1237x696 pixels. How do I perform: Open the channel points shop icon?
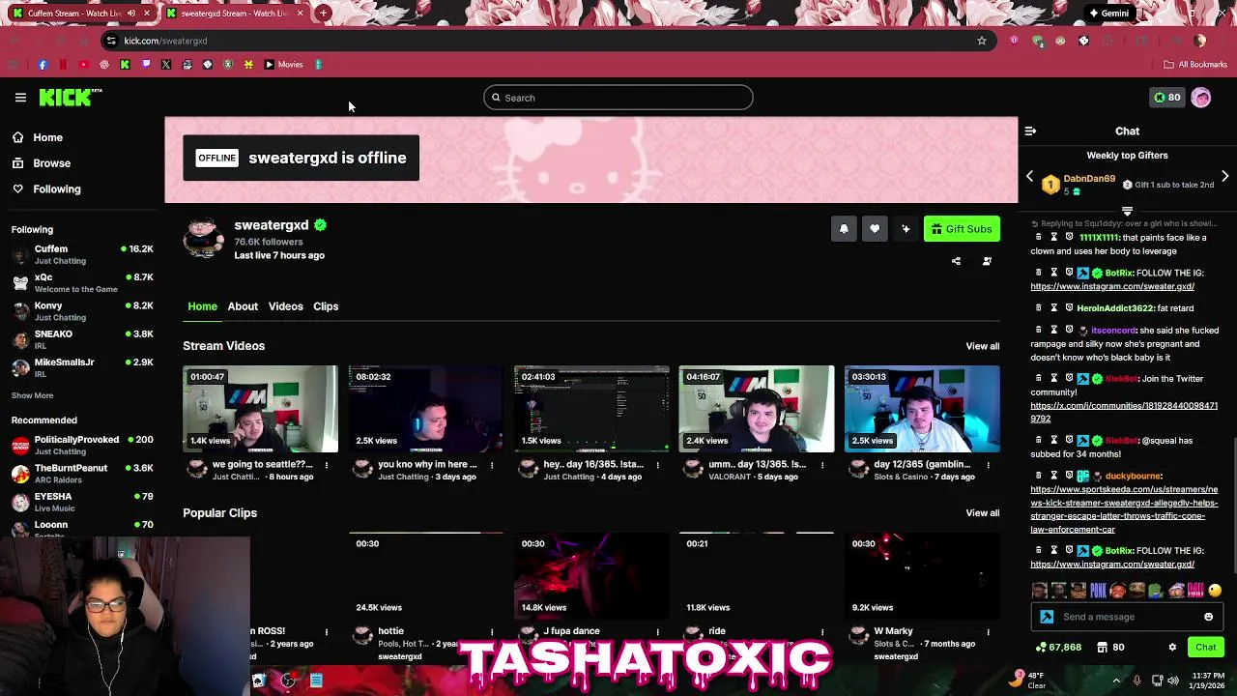1103,648
